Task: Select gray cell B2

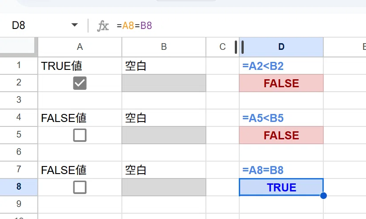Action: [164, 83]
